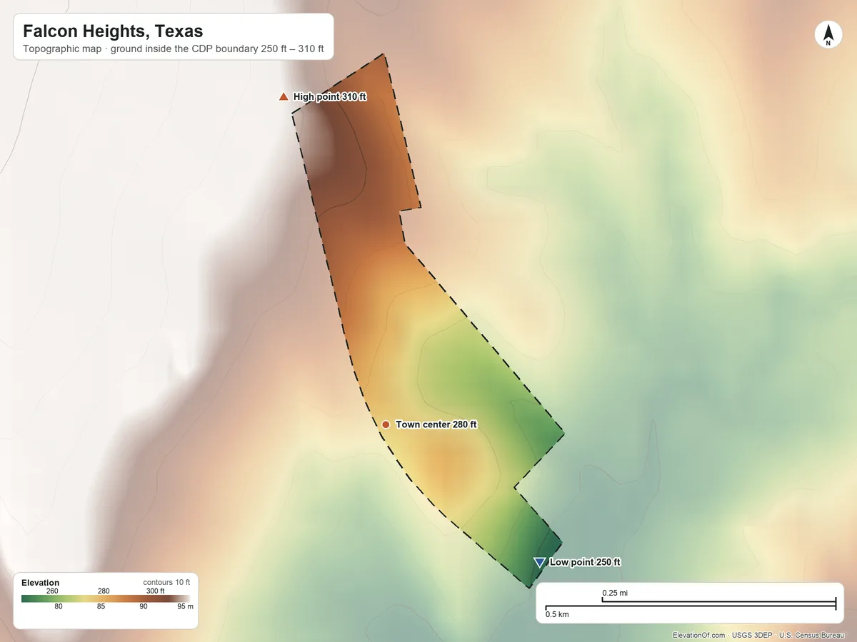Click the topographic map subtitle text
This screenshot has height=642, width=857.
pos(174,50)
